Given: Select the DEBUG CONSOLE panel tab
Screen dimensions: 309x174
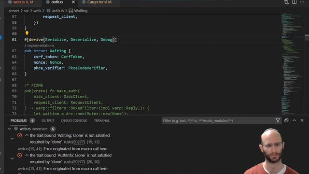Looking at the screenshot, I should pyautogui.click(x=74, y=120).
